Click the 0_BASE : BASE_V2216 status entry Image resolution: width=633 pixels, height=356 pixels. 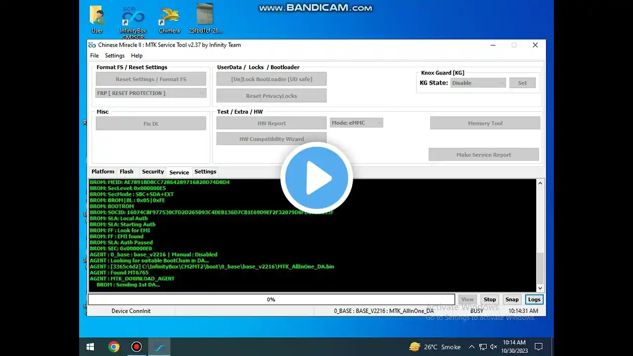[x=384, y=311]
